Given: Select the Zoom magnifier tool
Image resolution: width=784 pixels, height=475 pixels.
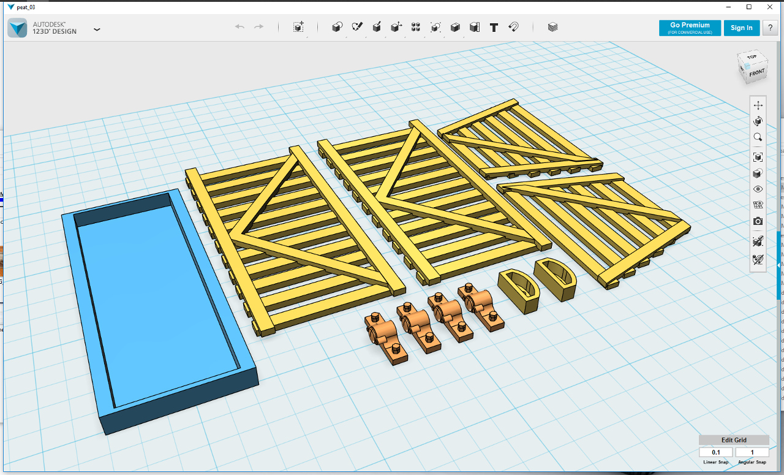Looking at the screenshot, I should click(x=758, y=137).
